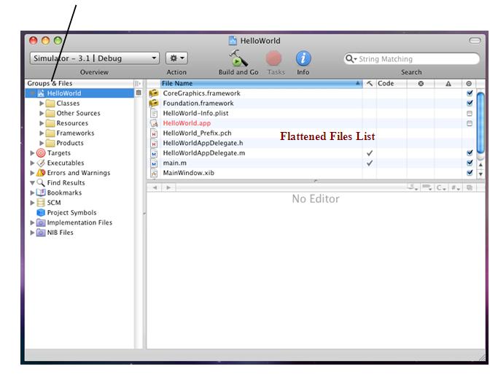490x377 pixels.
Task: Click the HelloWorld-Info.plist file icon
Action: [x=154, y=113]
